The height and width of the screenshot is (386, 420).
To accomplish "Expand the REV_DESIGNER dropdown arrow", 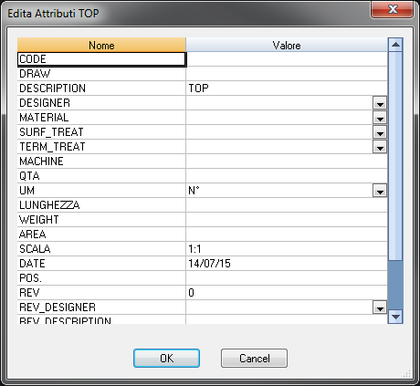I will point(380,308).
